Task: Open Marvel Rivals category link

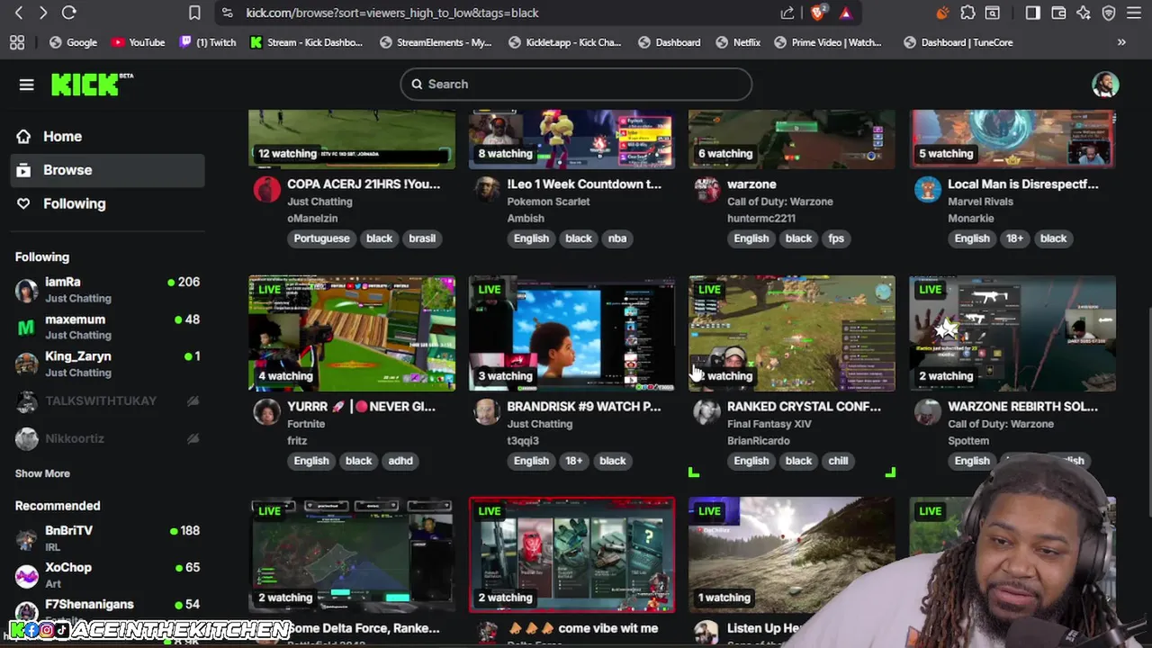Action: [980, 202]
